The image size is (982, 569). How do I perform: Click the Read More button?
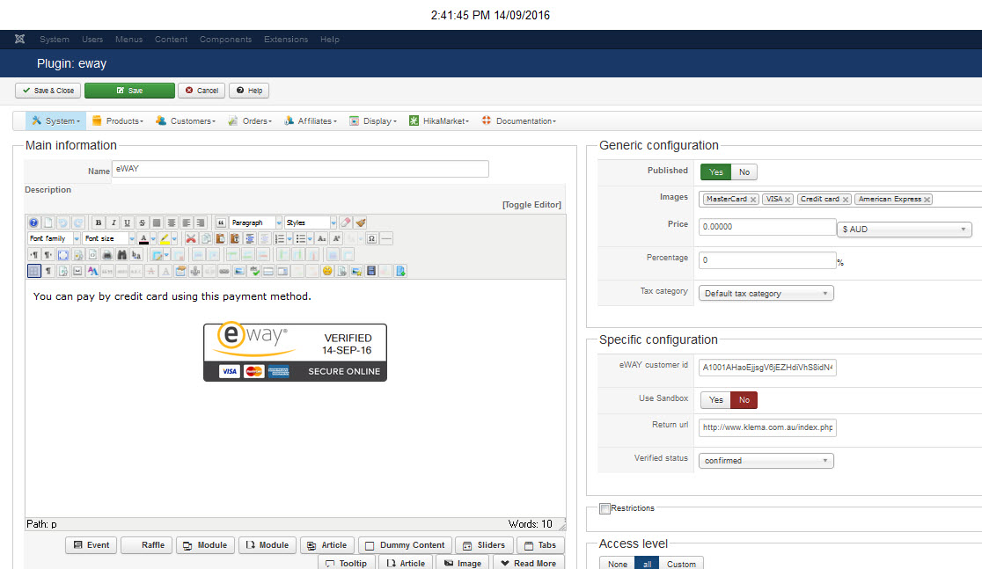pos(529,563)
